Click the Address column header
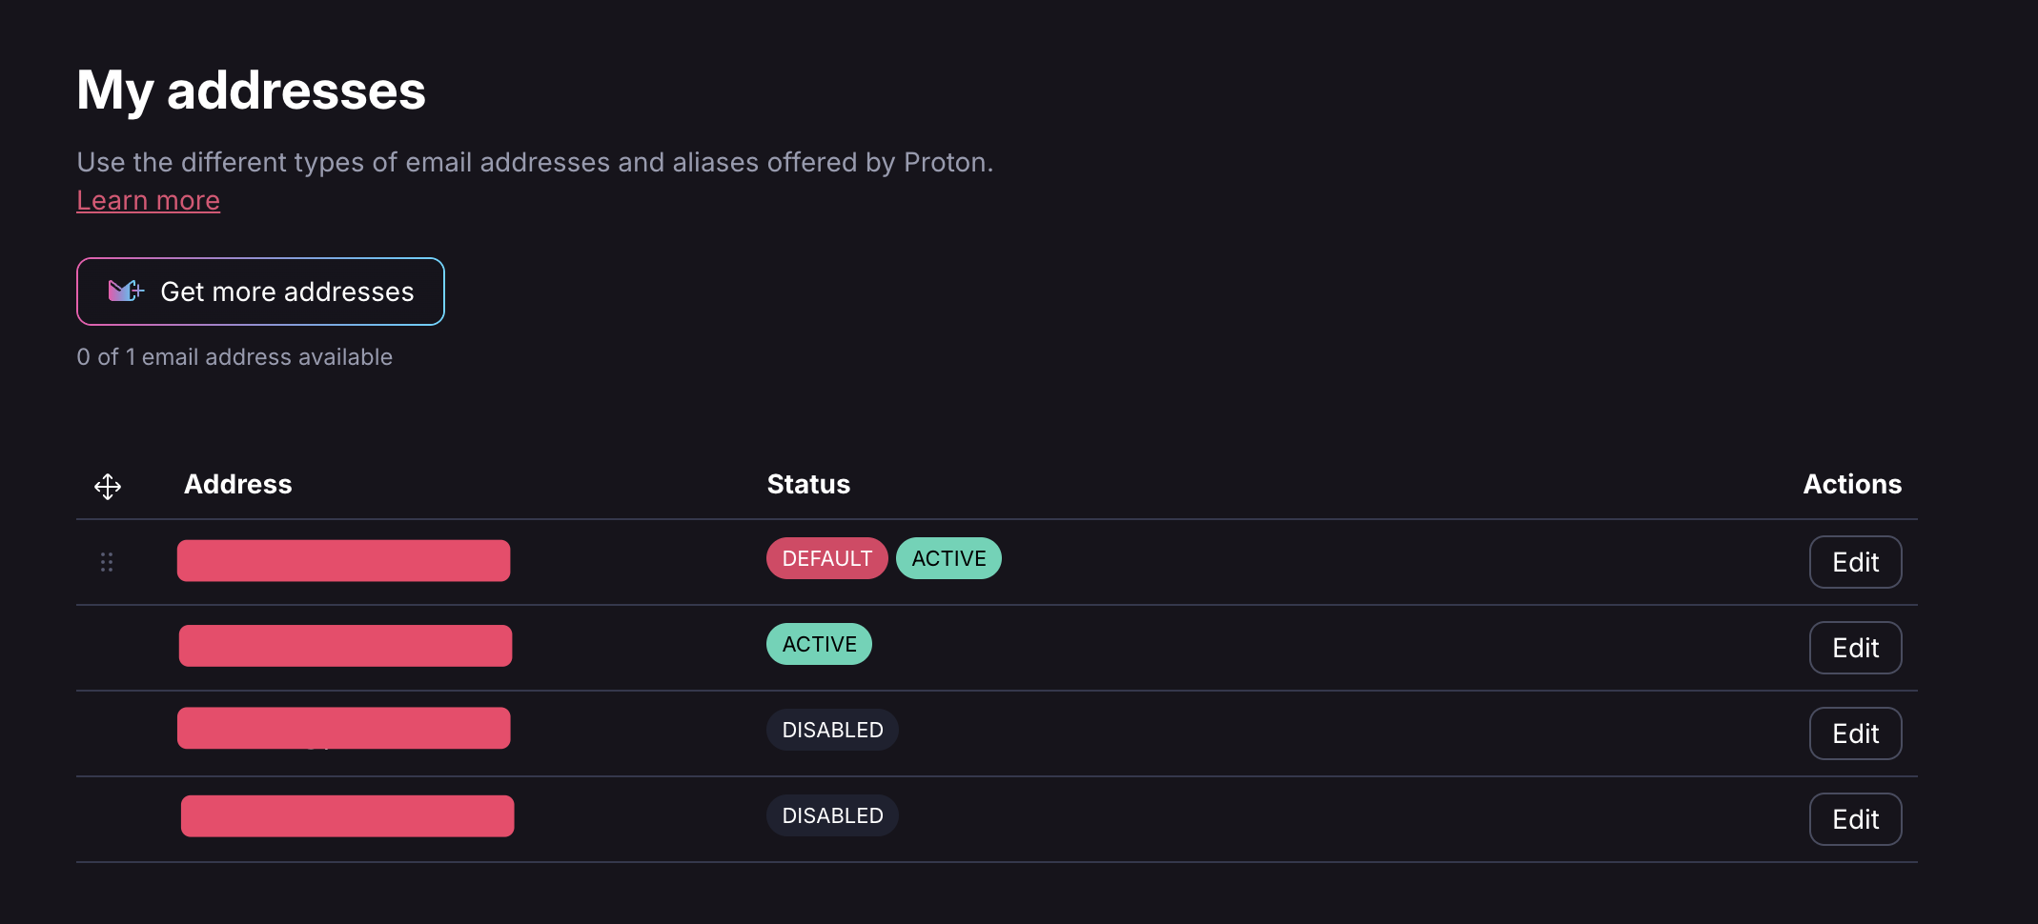Viewport: 2038px width, 924px height. [237, 484]
